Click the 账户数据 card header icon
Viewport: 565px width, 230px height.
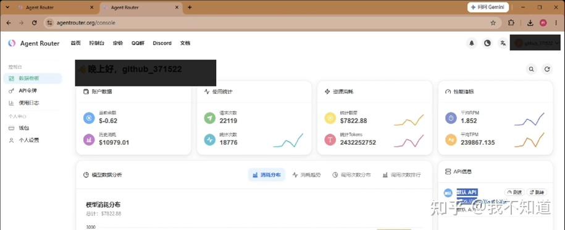86,92
